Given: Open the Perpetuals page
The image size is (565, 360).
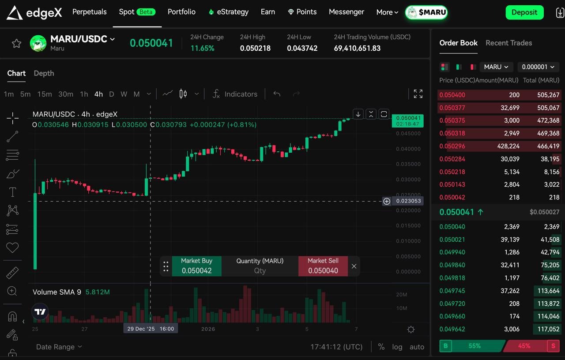Looking at the screenshot, I should [x=90, y=12].
